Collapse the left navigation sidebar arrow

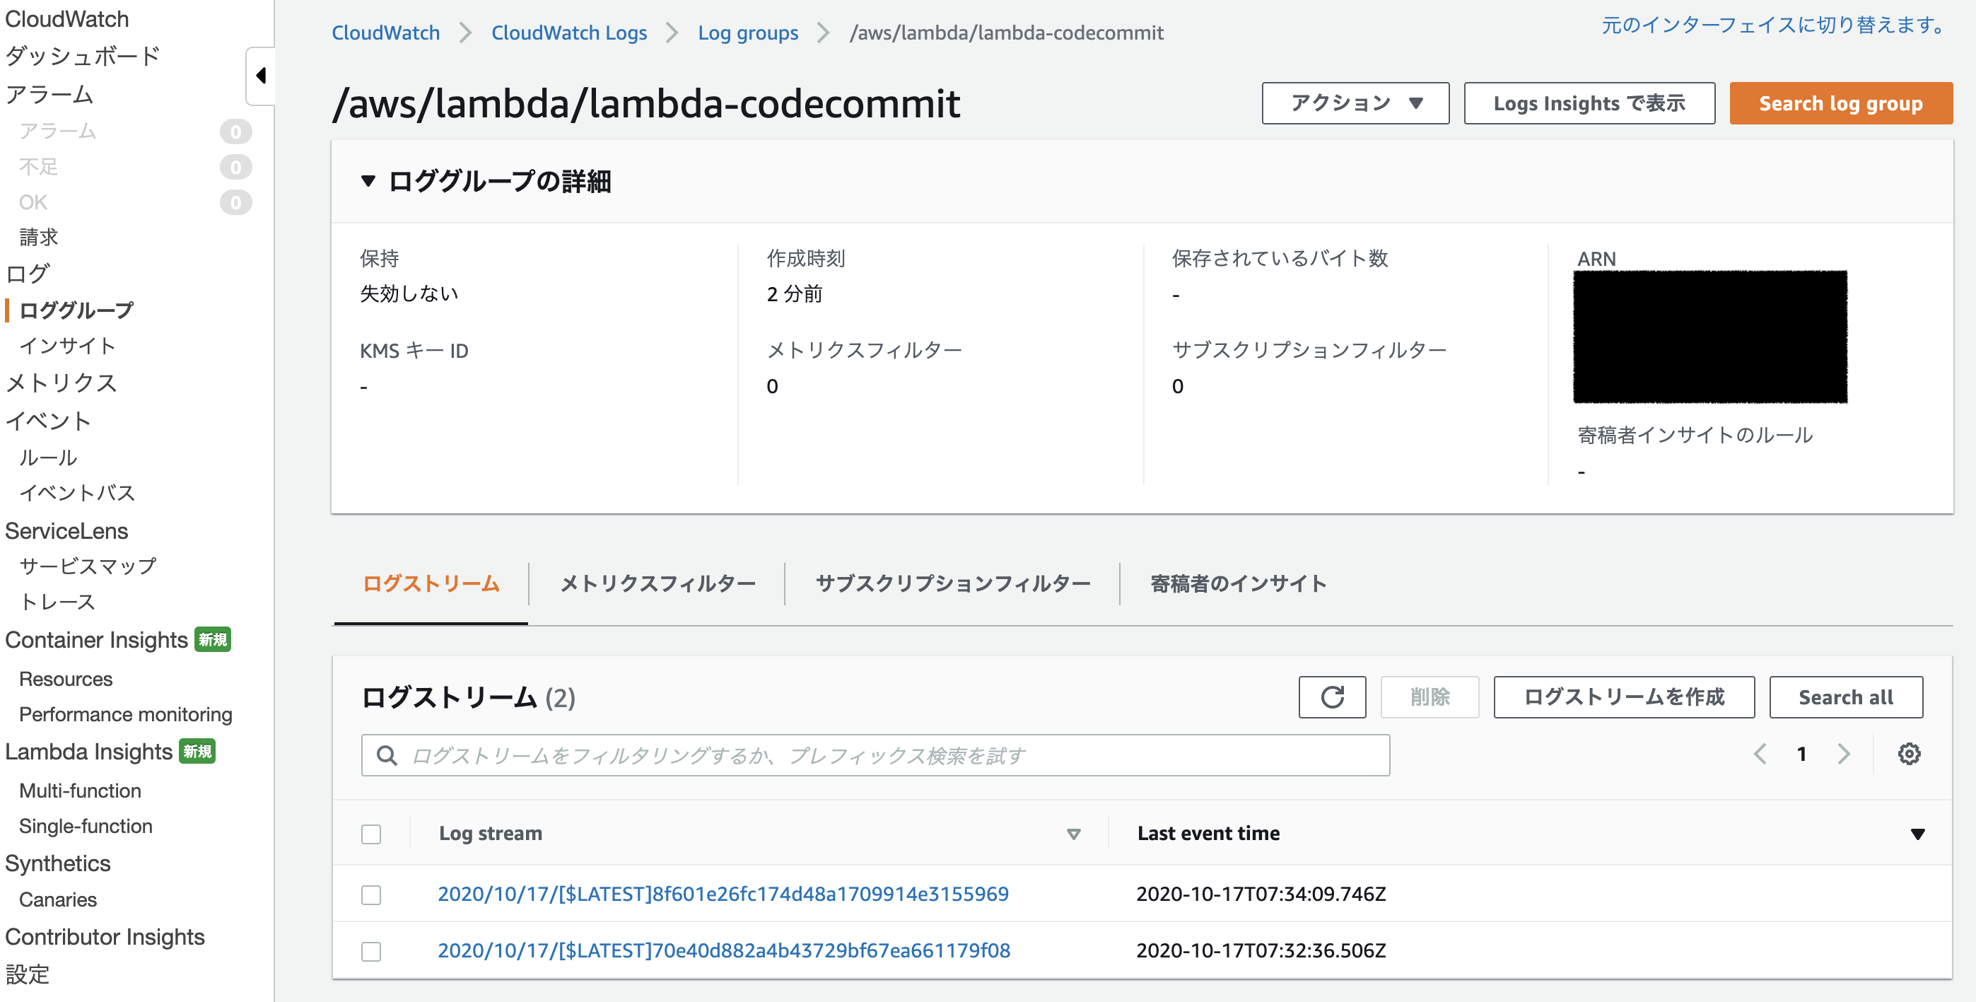click(261, 75)
